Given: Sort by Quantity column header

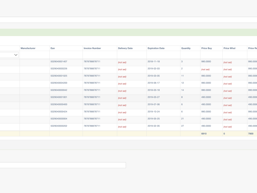Looking at the screenshot, I should 186,48.
